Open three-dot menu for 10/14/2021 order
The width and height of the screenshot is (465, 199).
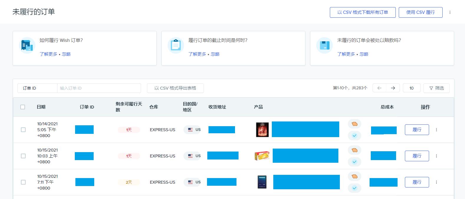pos(436,130)
